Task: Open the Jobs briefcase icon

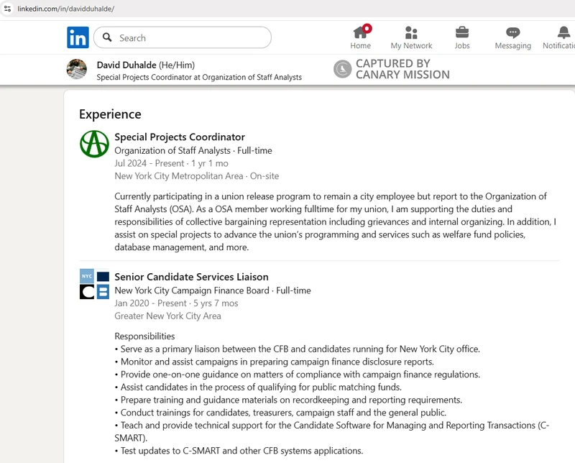Action: point(462,32)
